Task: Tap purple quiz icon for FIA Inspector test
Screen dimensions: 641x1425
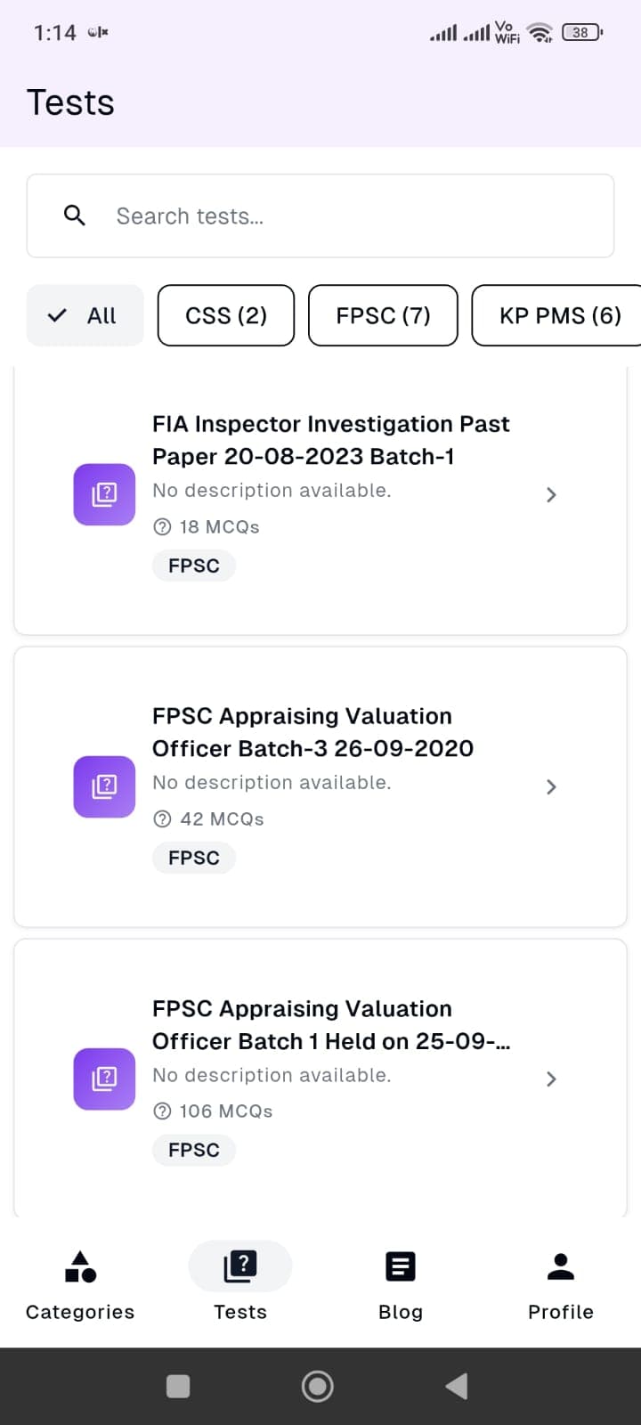Action: pos(104,494)
